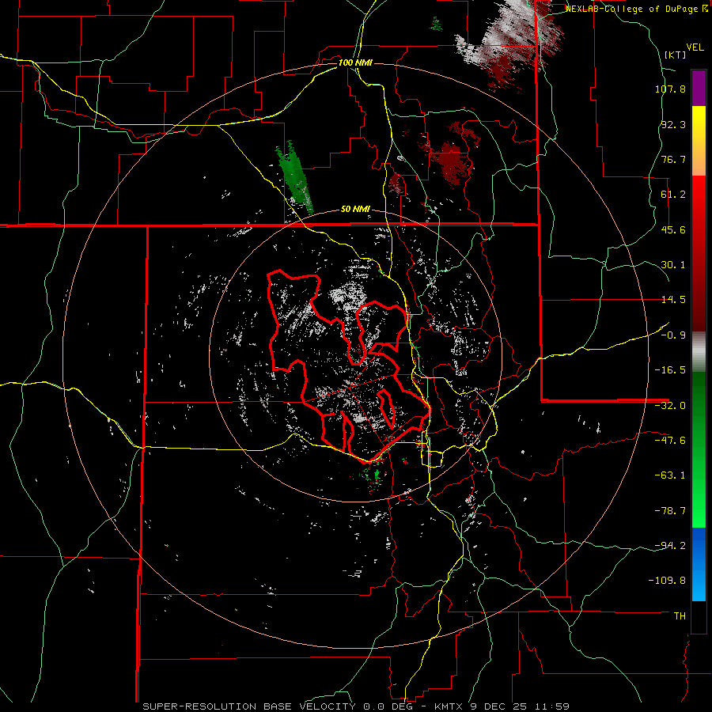Click the -16.5 velocity scale value
This screenshot has width=712, height=712.
[670, 370]
